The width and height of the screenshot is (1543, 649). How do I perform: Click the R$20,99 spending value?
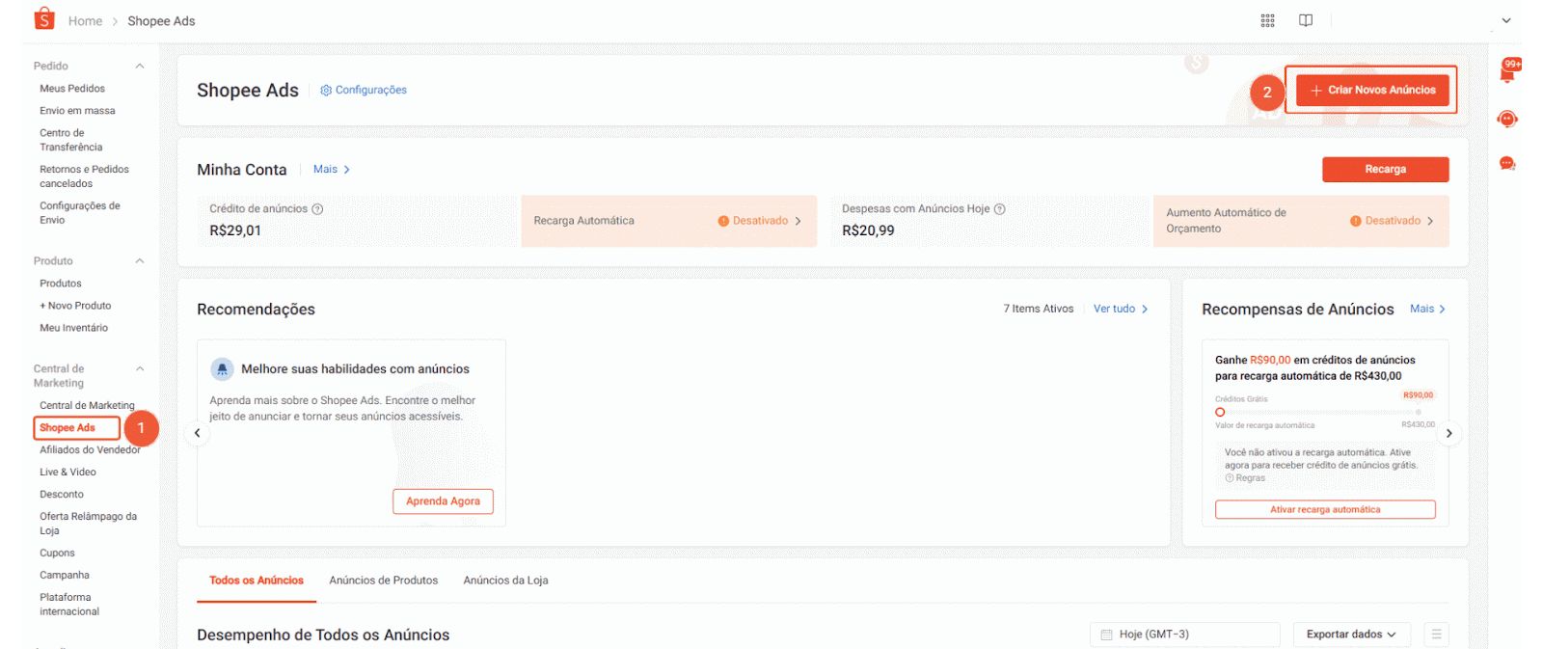click(868, 230)
